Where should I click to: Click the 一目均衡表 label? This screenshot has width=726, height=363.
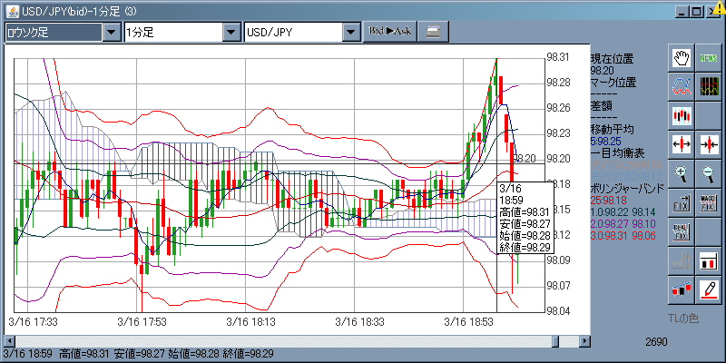pyautogui.click(x=617, y=152)
